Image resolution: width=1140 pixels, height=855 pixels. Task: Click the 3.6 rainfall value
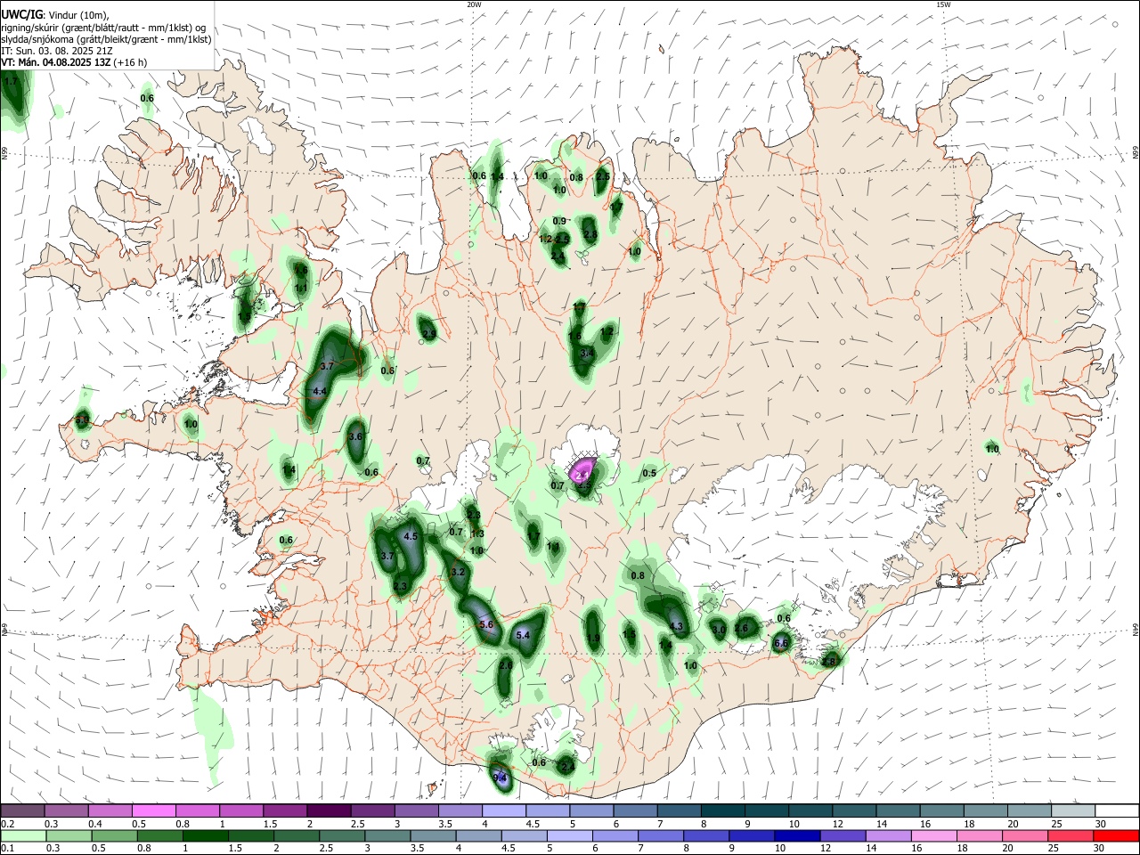point(355,436)
